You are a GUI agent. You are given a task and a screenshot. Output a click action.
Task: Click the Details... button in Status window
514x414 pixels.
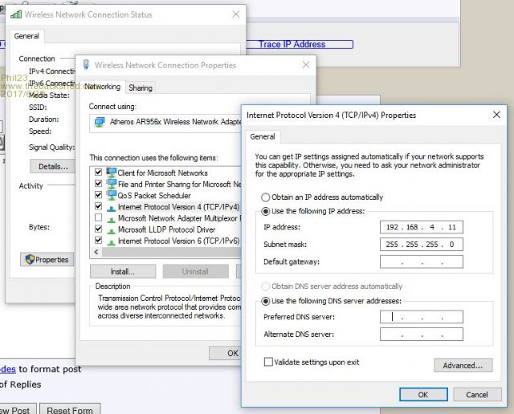point(53,166)
